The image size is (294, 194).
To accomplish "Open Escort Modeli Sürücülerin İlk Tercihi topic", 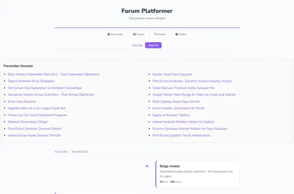I will coord(178,108).
